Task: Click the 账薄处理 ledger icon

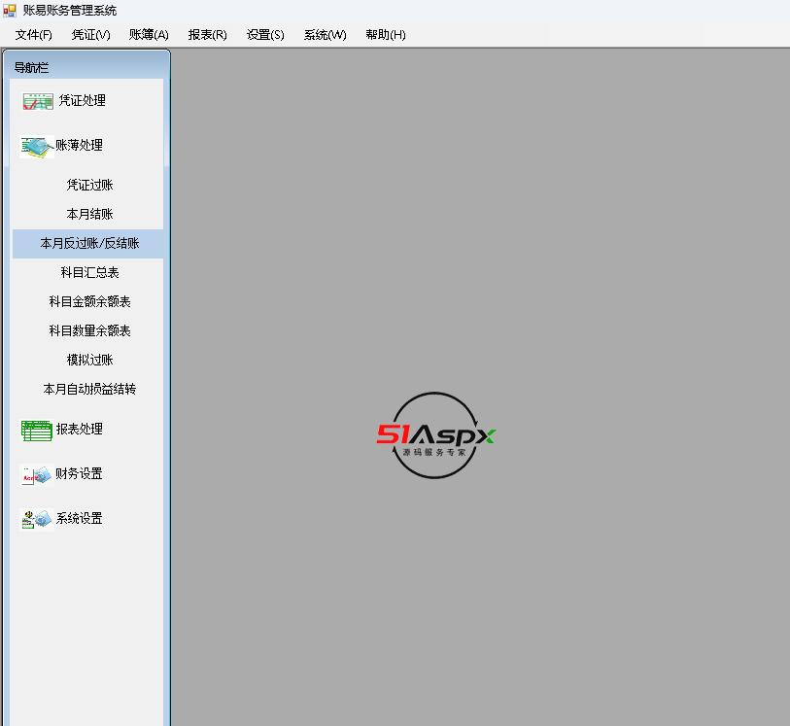Action: (37, 147)
